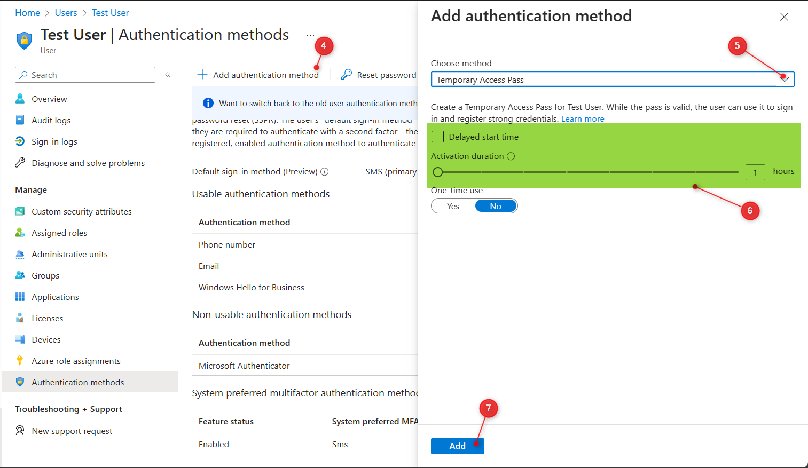
Task: Click the Licenses icon
Action: click(20, 318)
